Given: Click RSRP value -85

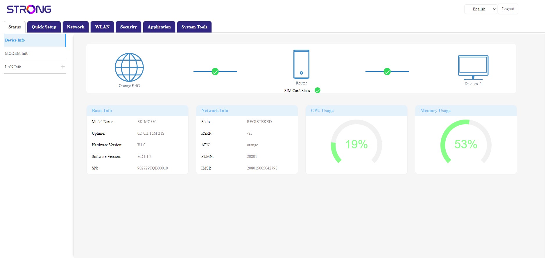Looking at the screenshot, I should 250,133.
